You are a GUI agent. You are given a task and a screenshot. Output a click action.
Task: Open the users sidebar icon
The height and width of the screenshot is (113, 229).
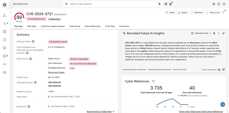pyautogui.click(x=5, y=72)
